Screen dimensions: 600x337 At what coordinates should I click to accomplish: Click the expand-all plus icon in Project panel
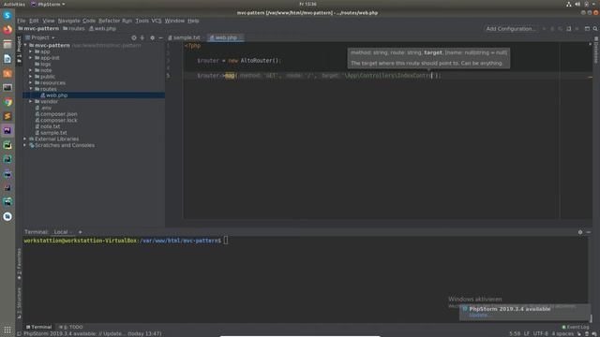pos(142,37)
